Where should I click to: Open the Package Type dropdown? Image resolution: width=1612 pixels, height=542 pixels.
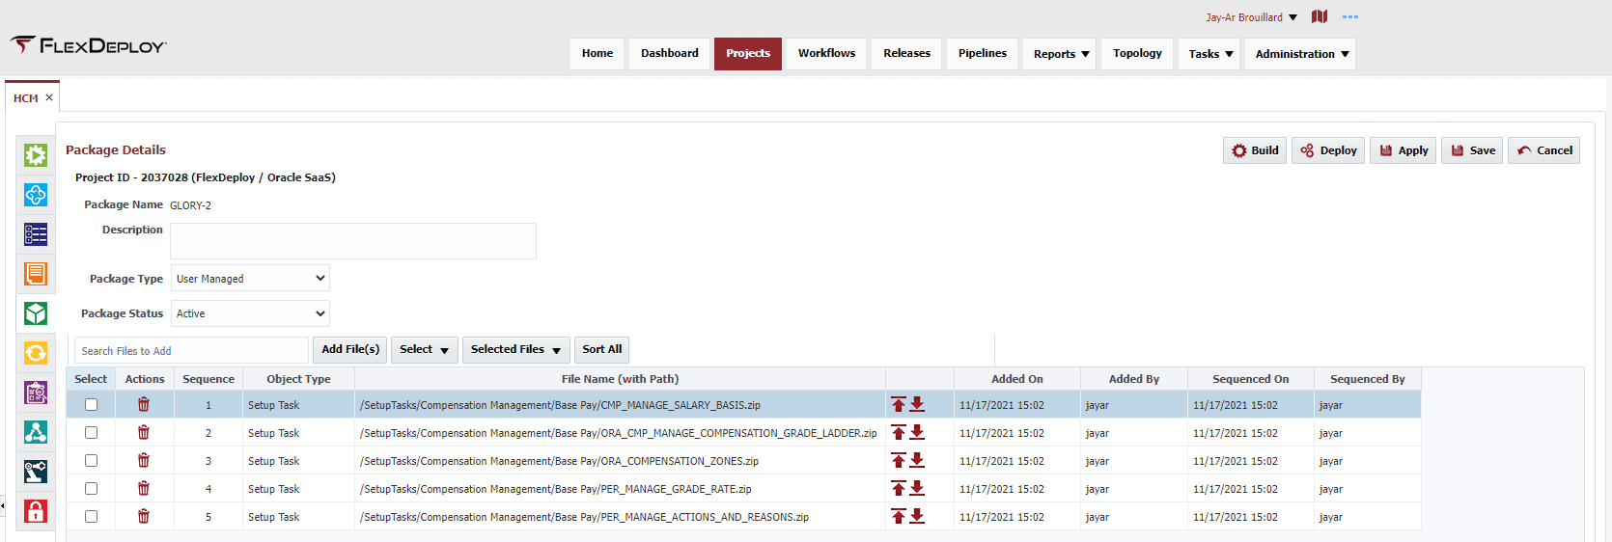point(250,278)
